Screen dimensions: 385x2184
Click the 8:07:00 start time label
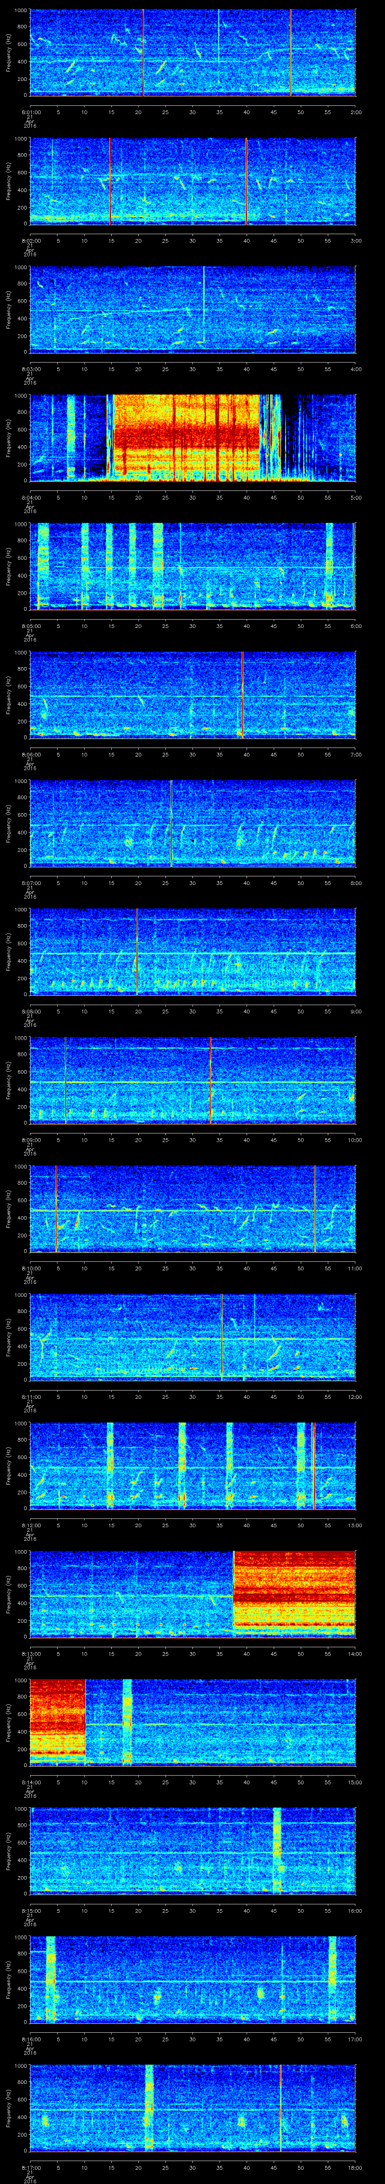point(30,883)
